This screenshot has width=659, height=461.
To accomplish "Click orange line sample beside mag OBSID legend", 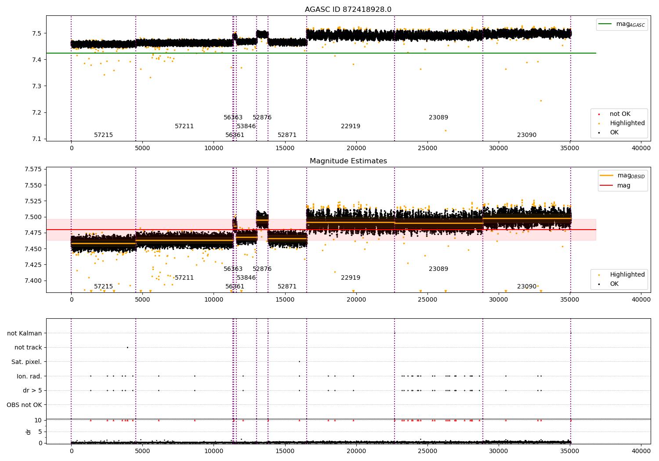I will pos(607,176).
